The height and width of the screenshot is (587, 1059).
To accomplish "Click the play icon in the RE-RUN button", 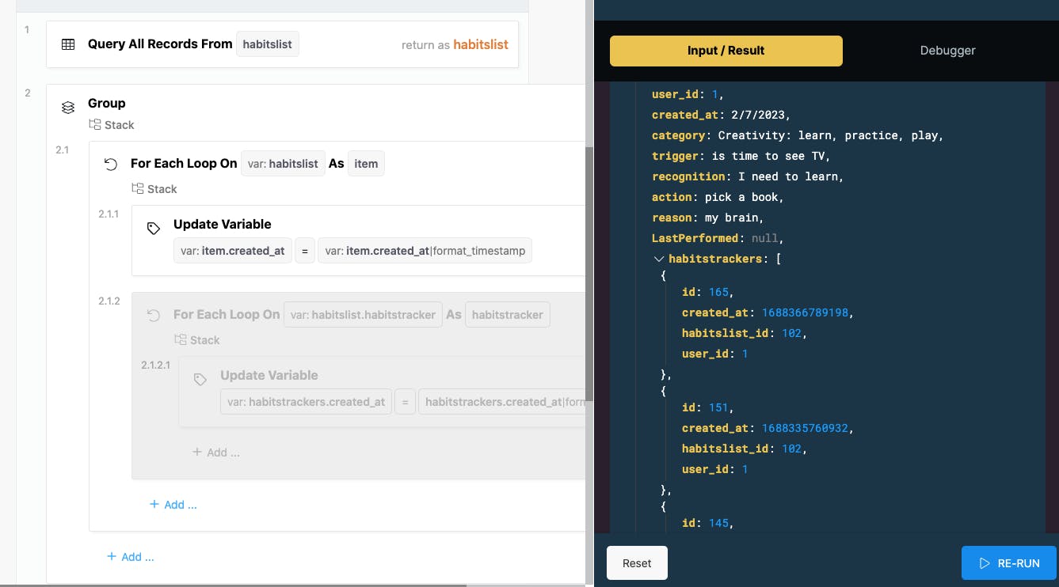I will click(985, 563).
